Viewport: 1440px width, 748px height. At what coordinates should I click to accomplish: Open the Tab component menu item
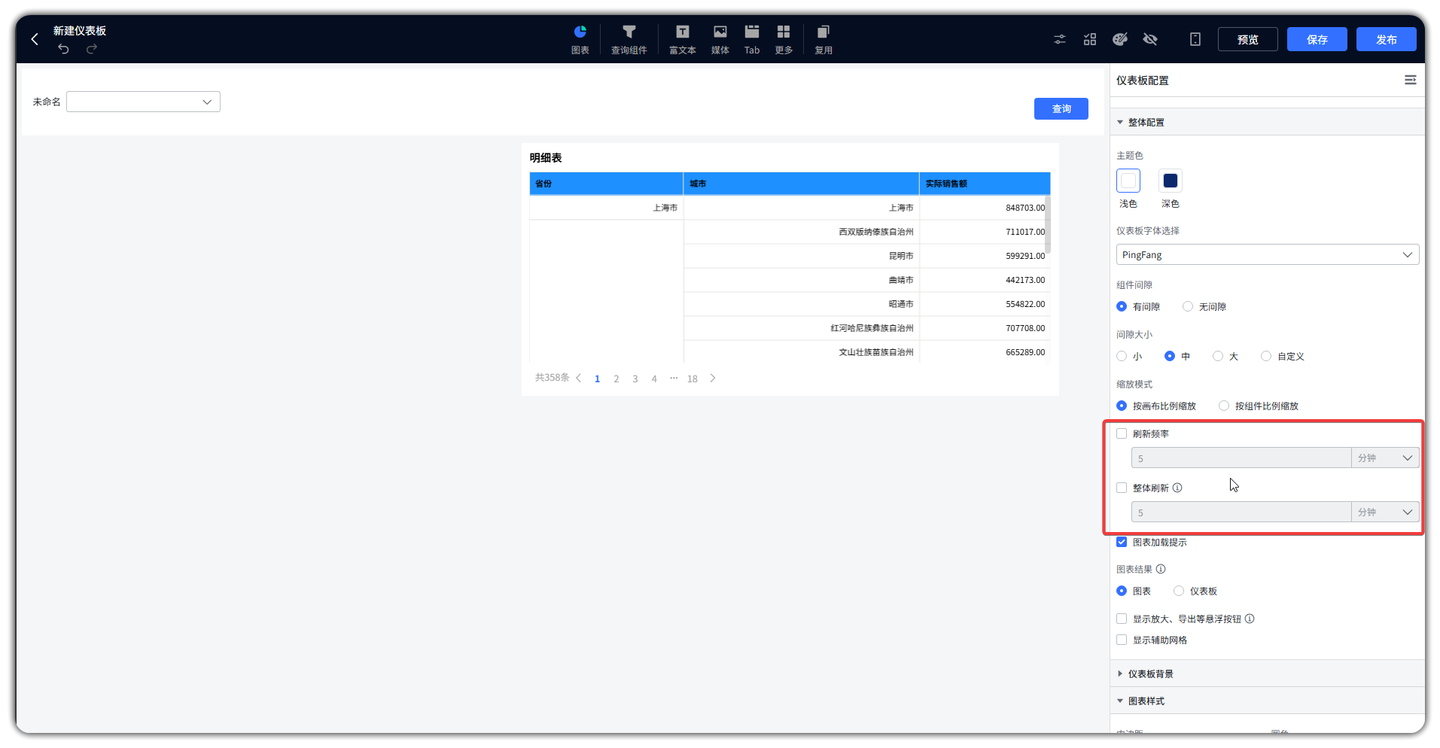point(751,39)
